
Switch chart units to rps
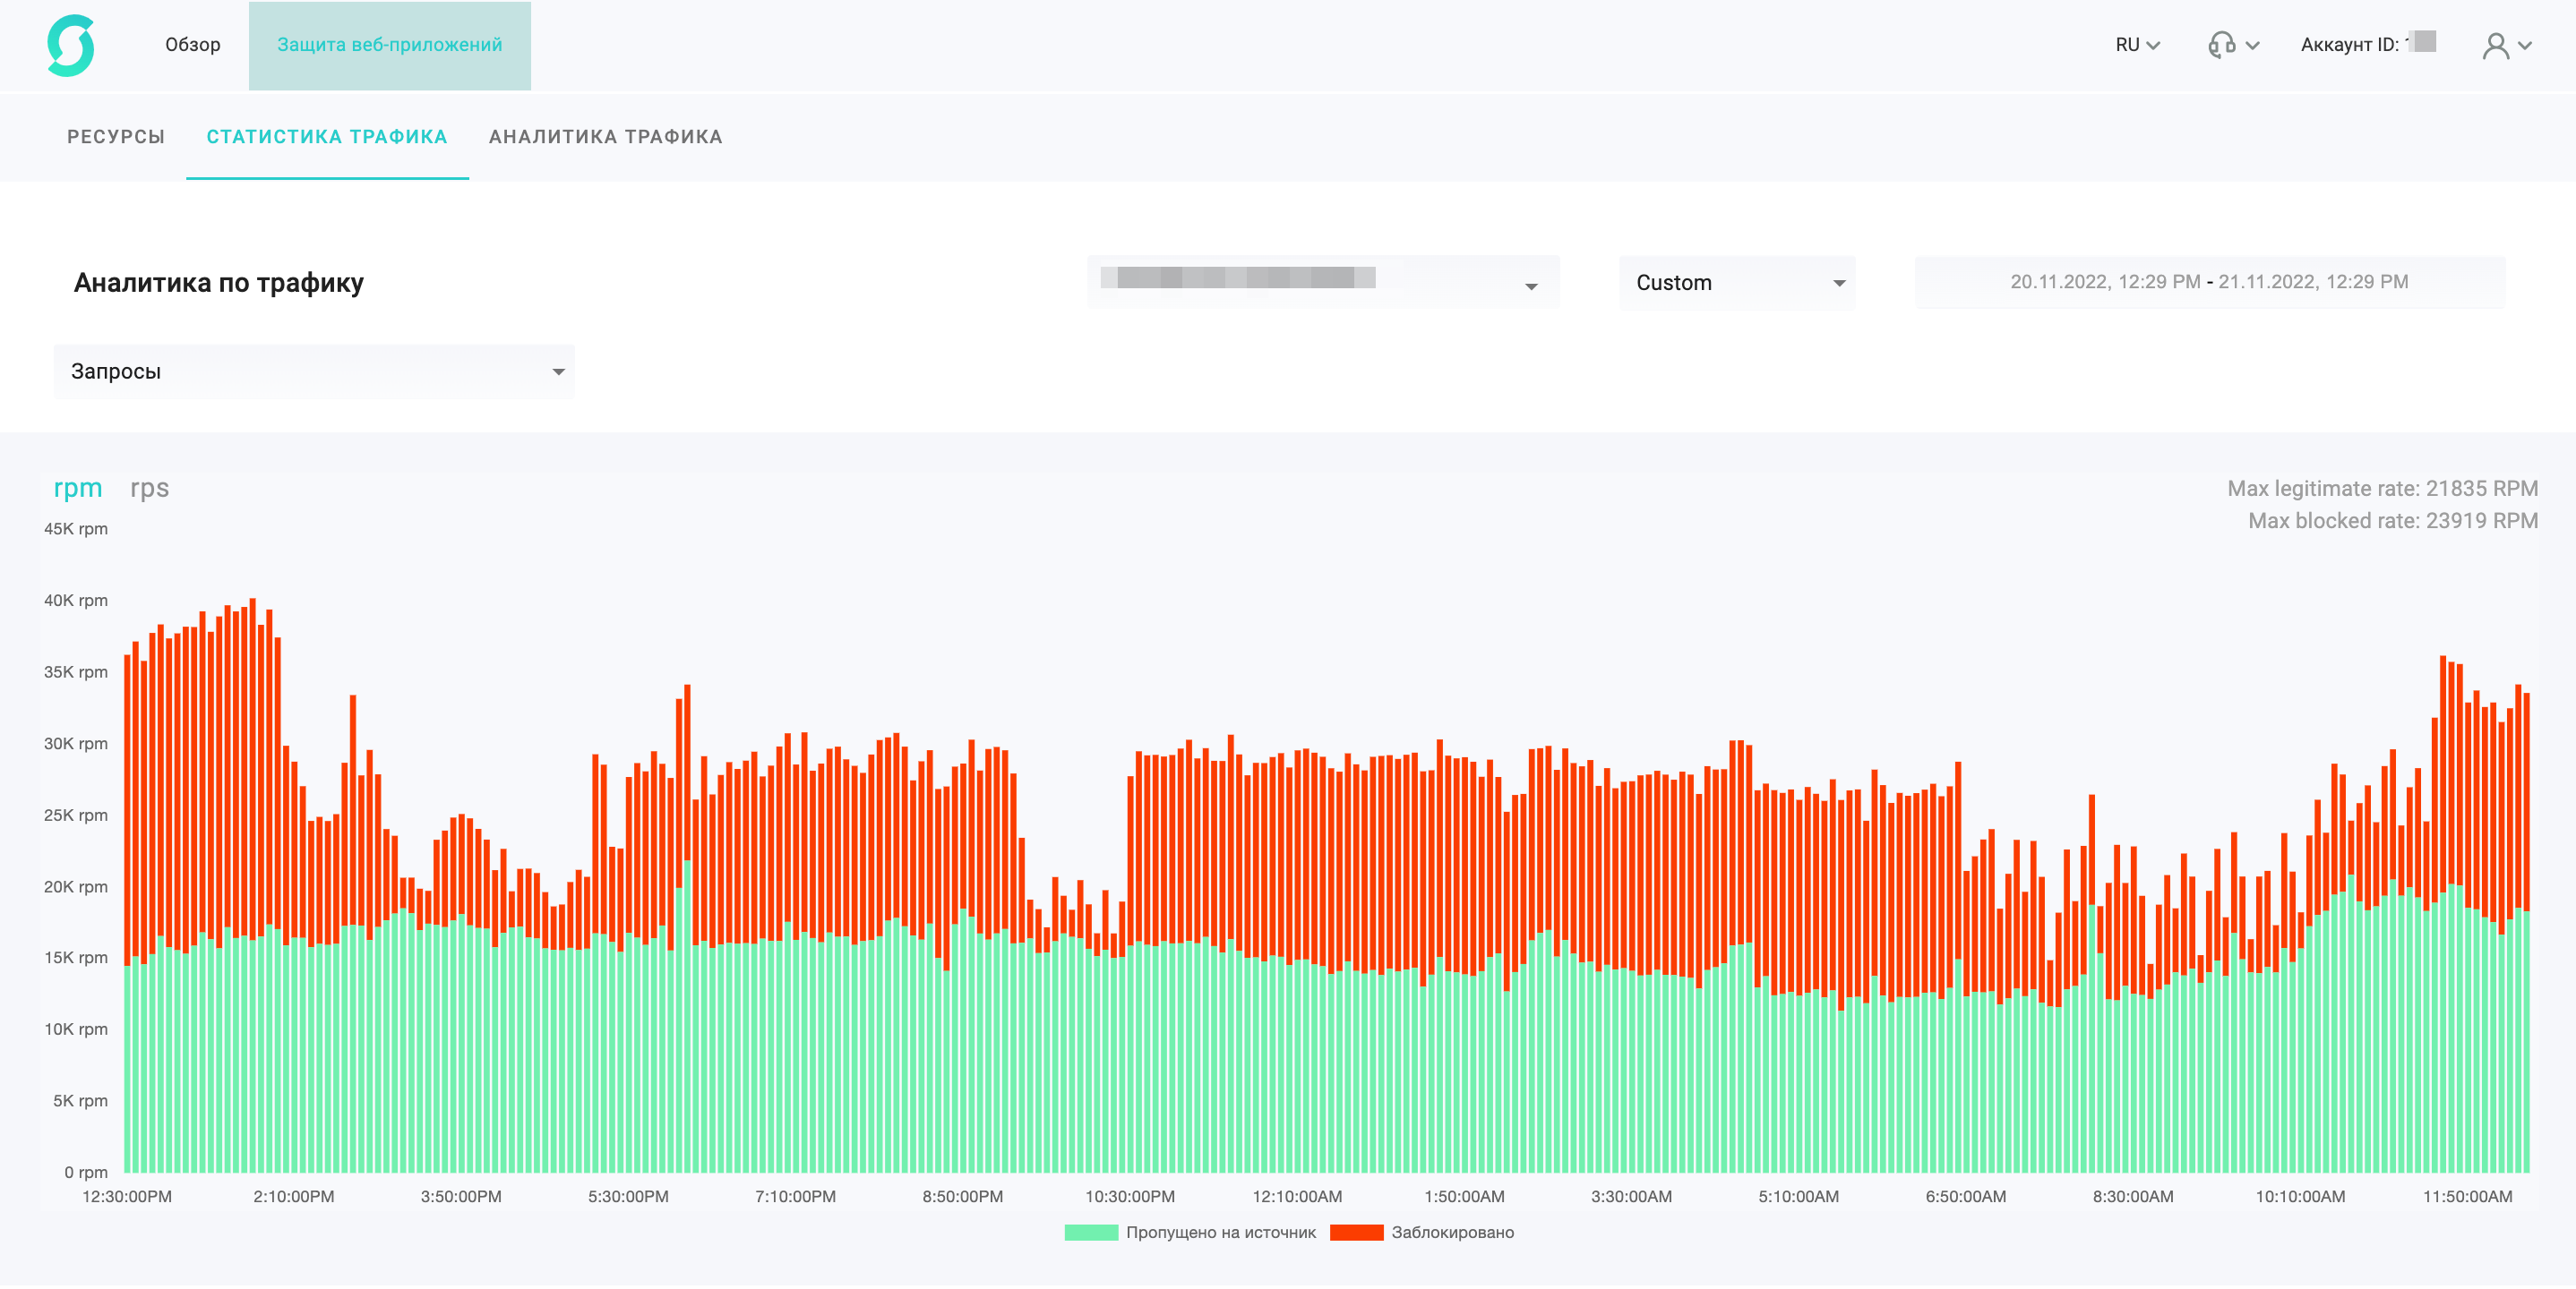tap(149, 488)
